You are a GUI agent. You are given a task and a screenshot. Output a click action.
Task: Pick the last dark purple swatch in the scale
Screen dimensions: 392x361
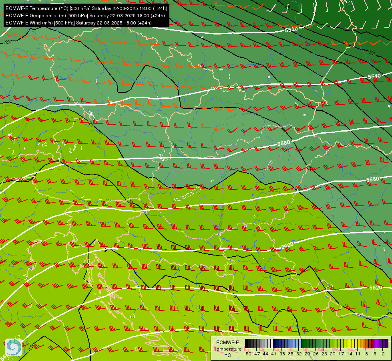387,343
